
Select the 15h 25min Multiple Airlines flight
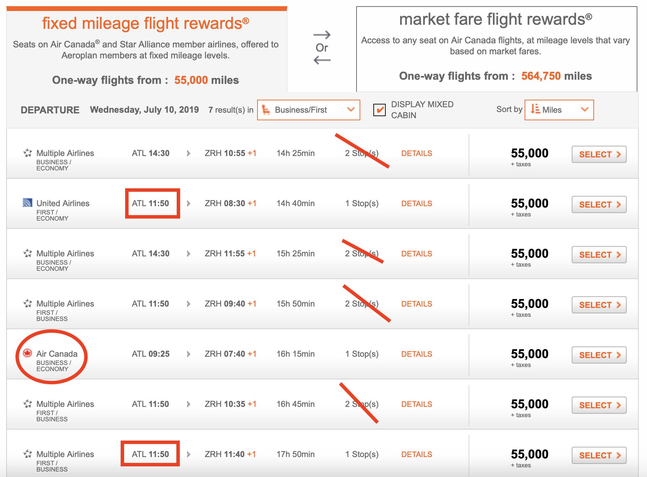[599, 255]
